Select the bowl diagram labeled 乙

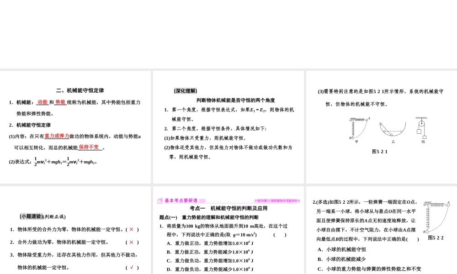point(392,129)
